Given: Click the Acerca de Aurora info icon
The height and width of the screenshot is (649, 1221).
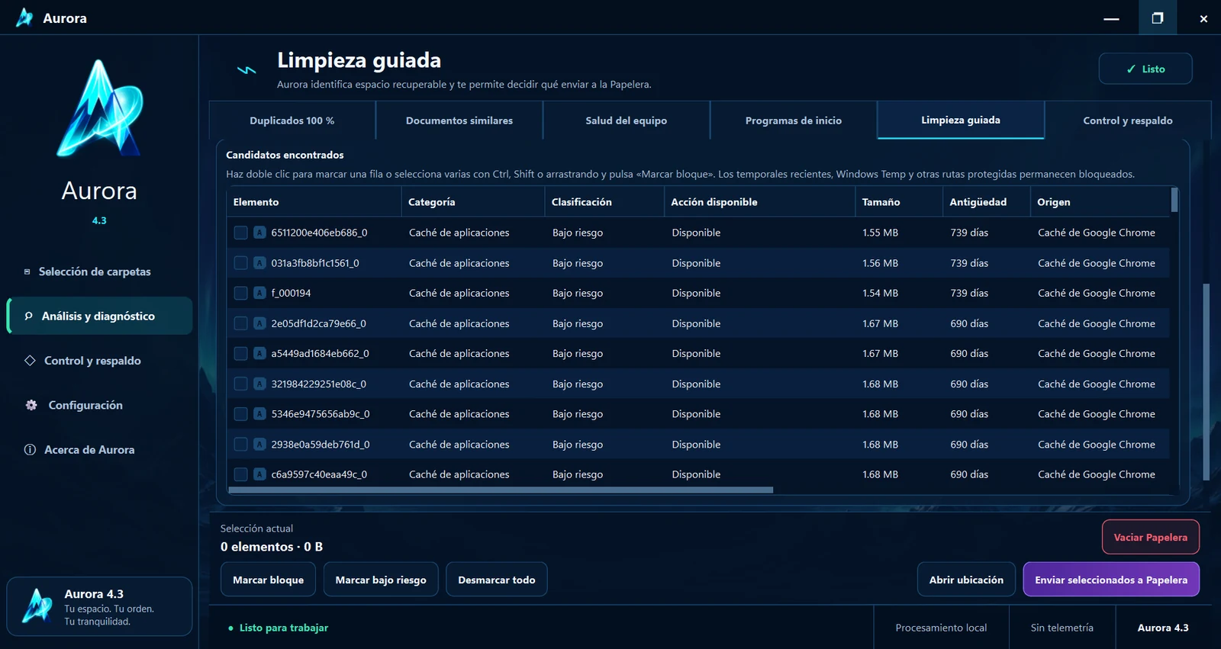Looking at the screenshot, I should click(30, 450).
